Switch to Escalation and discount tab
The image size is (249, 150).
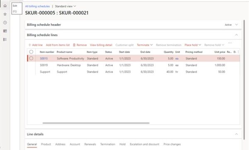coord(144,144)
